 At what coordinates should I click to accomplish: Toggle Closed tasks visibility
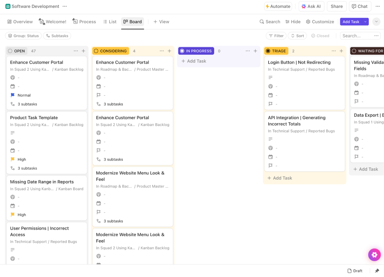click(x=320, y=36)
